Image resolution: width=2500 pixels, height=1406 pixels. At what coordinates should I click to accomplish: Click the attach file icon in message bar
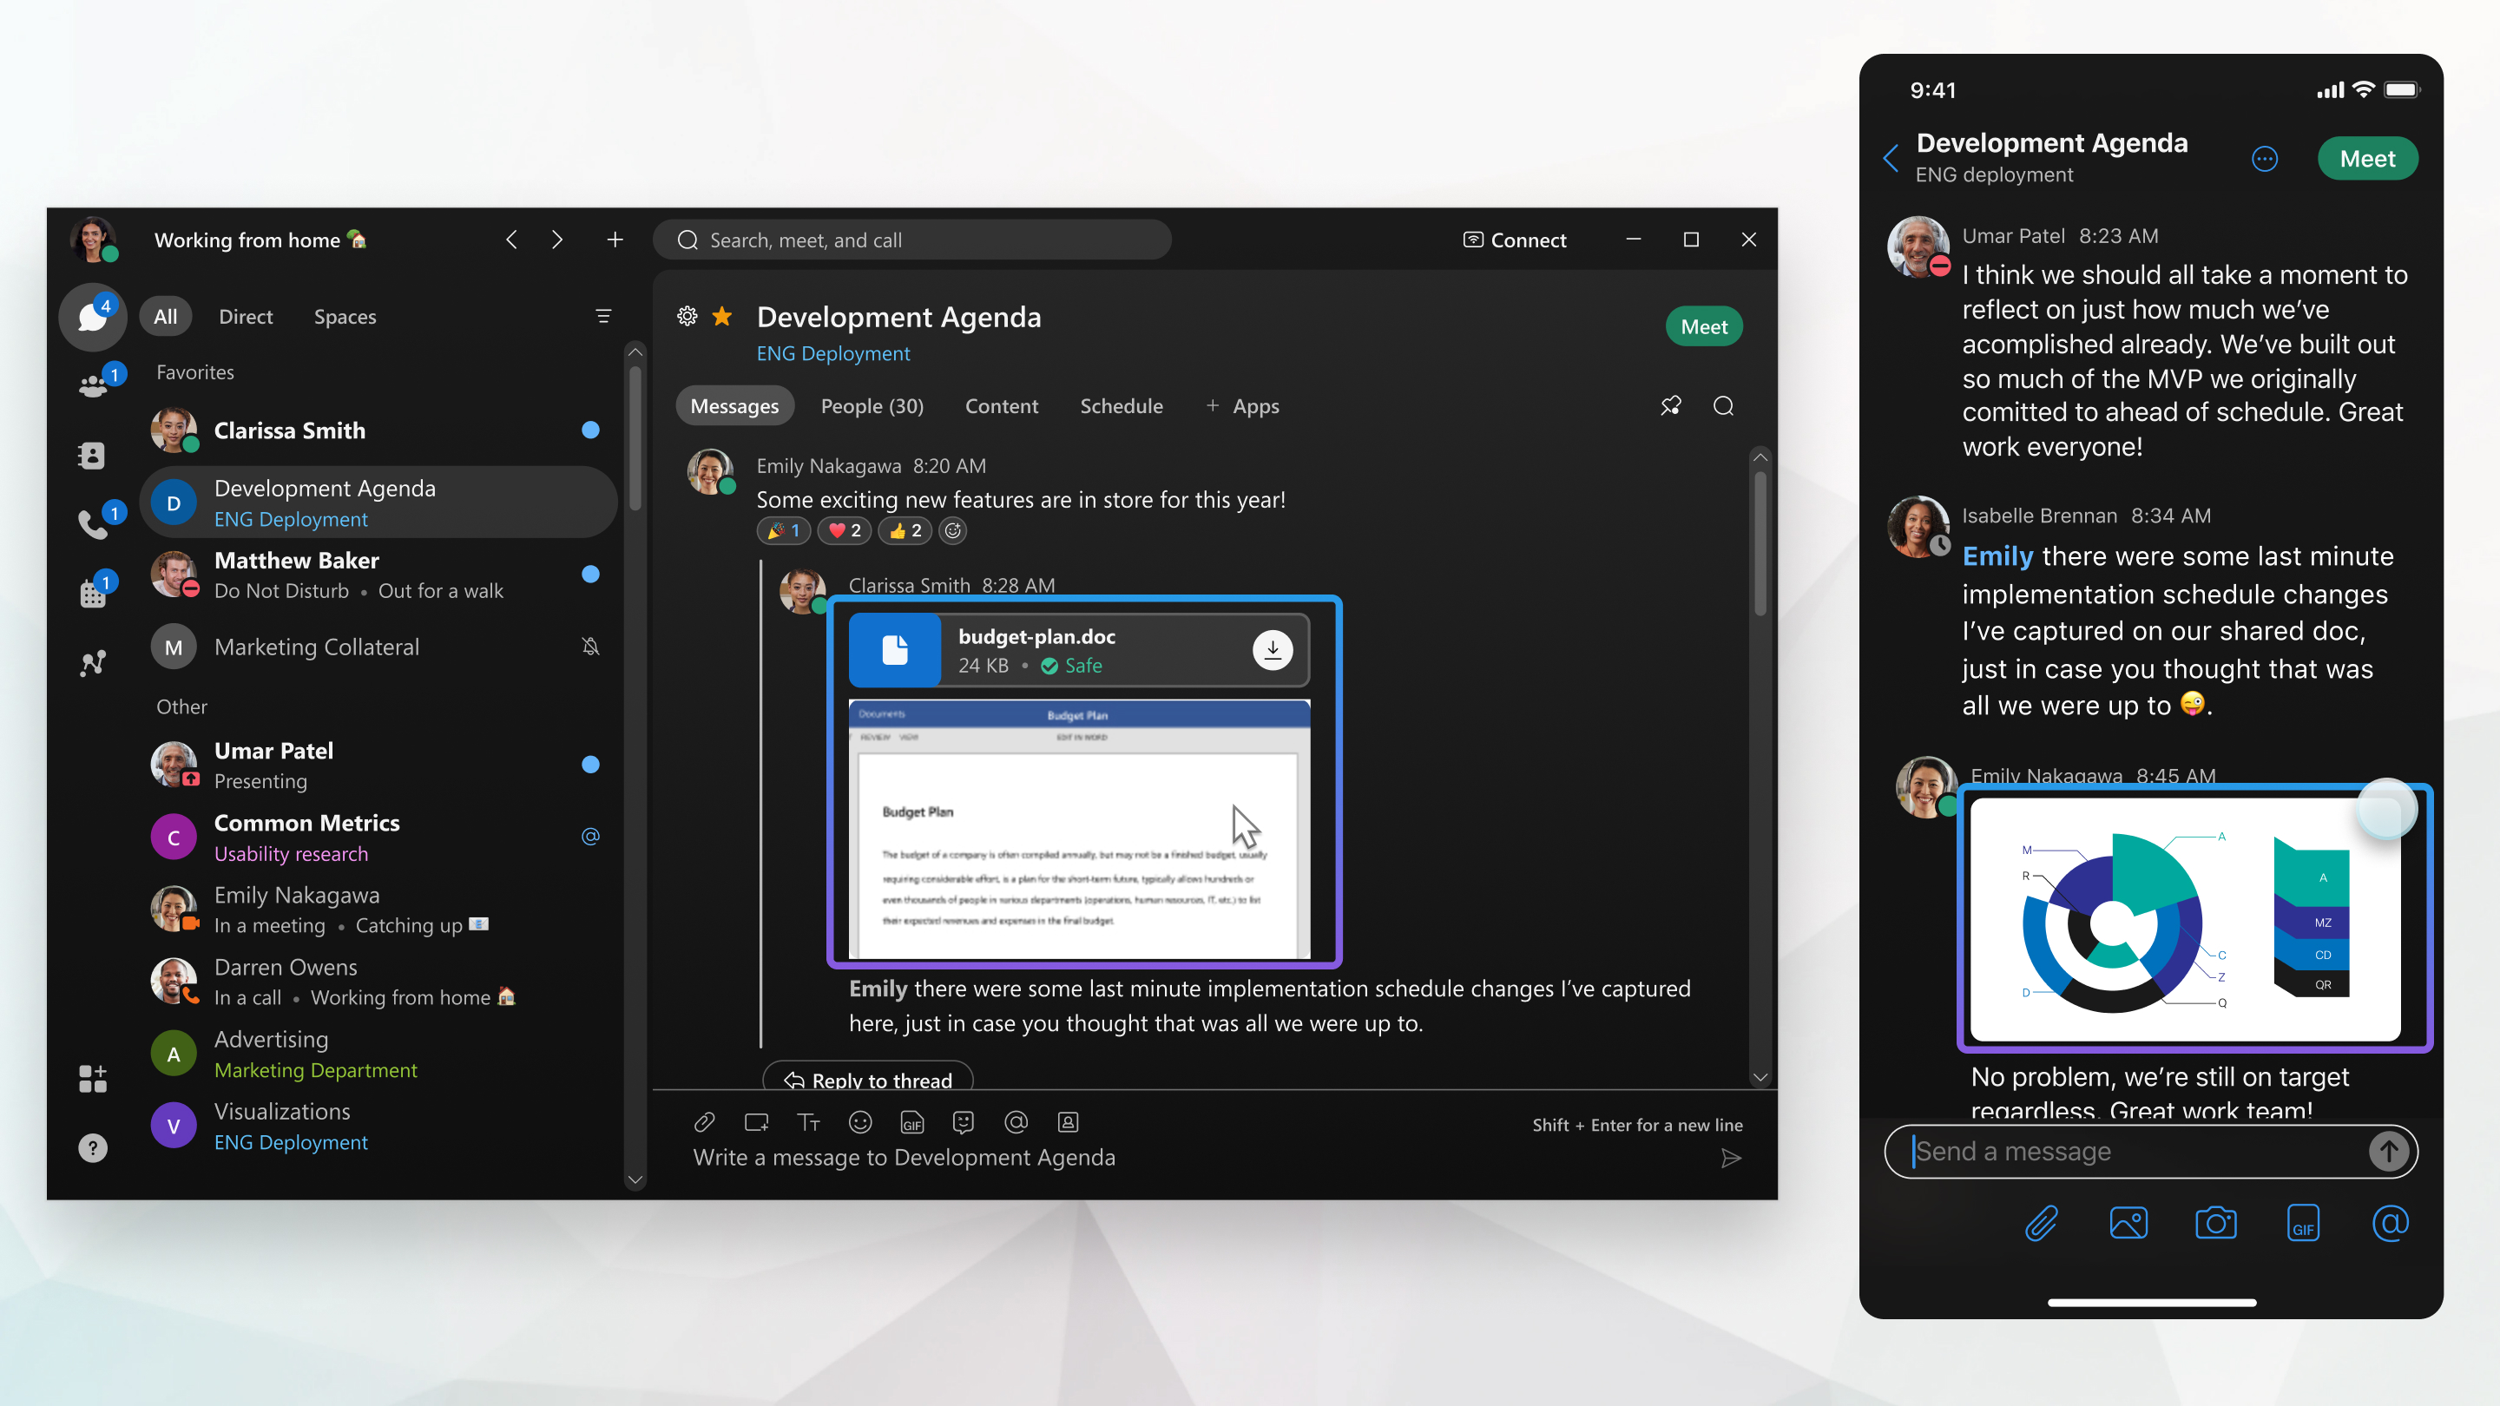click(702, 1121)
